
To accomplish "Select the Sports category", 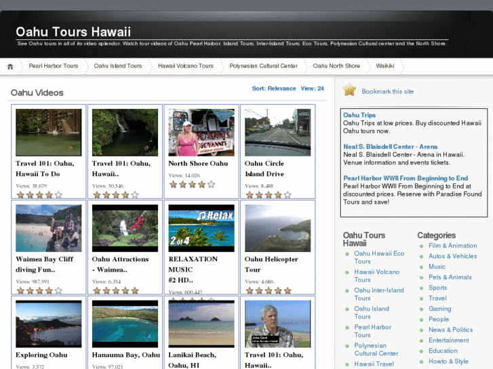I will click(x=437, y=288).
